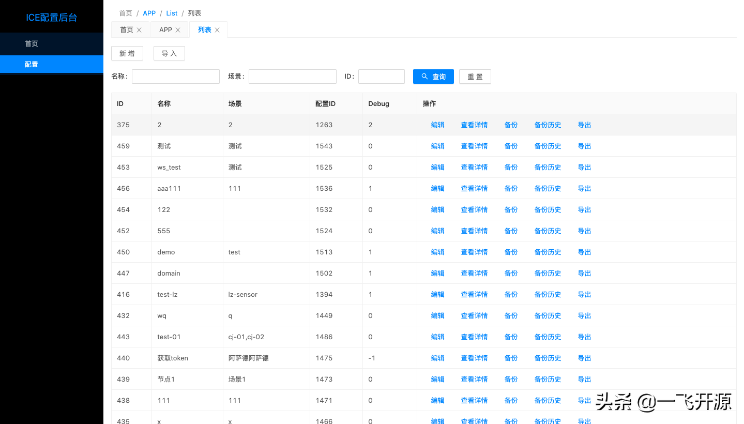
Task: Click the 新增 button
Action: tap(127, 53)
